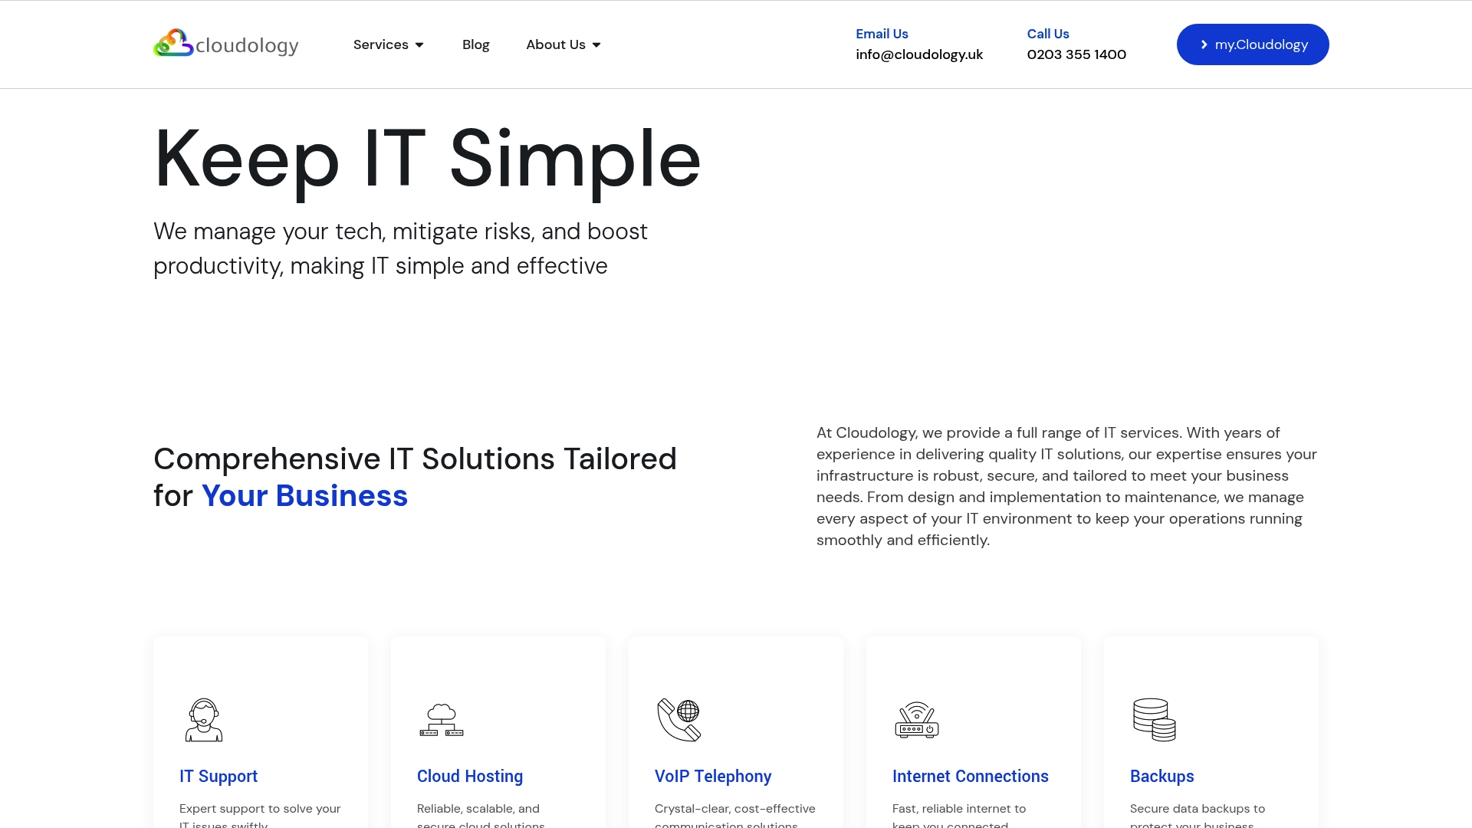Click the Cloudology cloud logo

pos(174,44)
